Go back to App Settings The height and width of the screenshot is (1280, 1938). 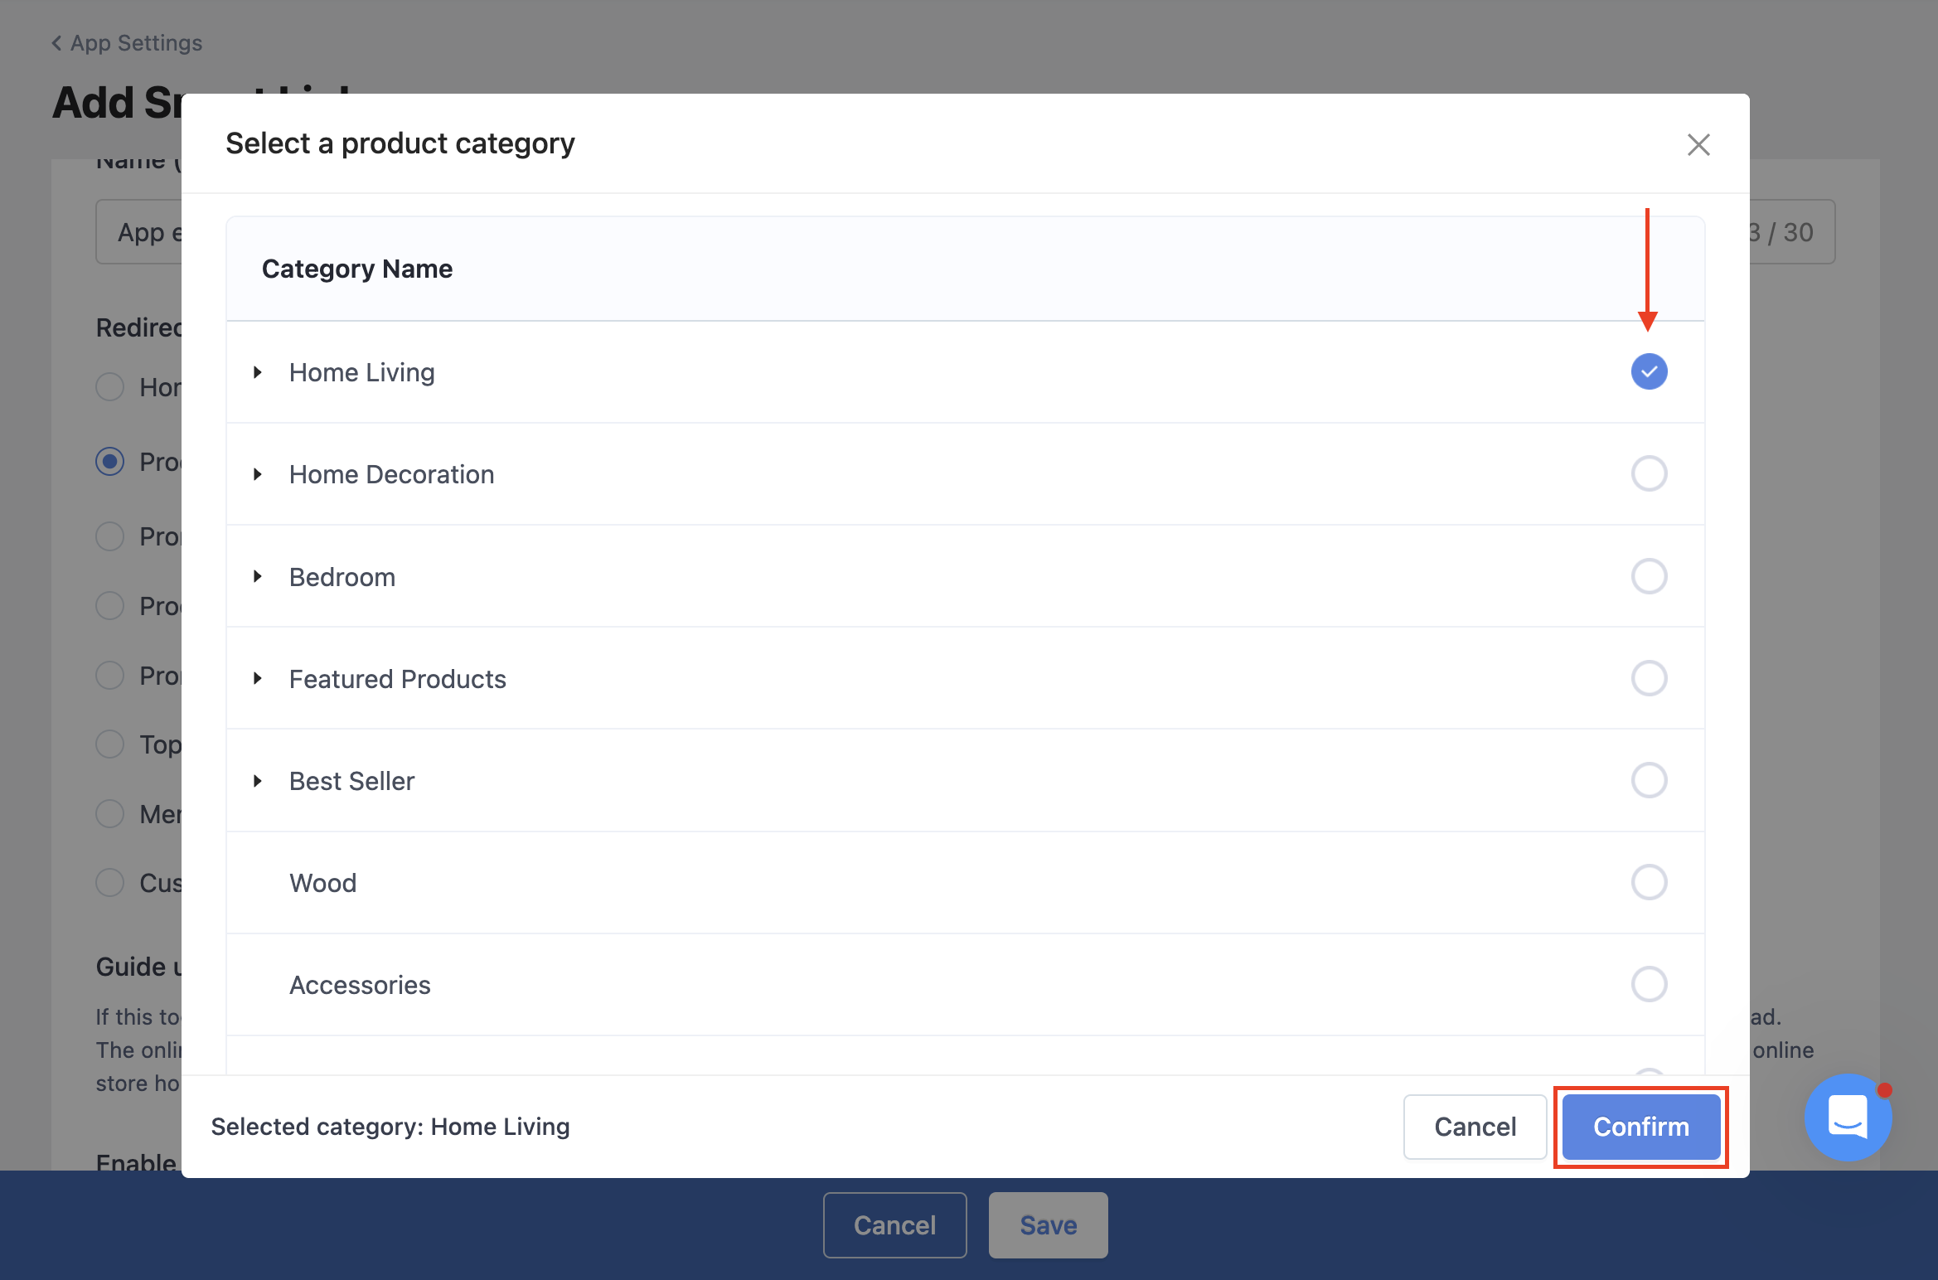point(127,43)
